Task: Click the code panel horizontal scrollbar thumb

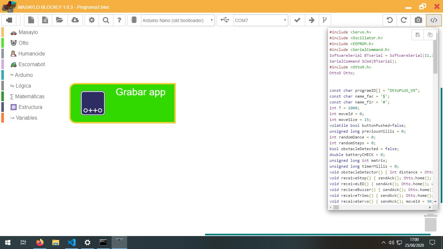Action: point(336,207)
